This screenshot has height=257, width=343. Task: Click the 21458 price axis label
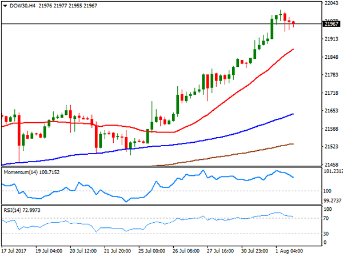(332, 164)
